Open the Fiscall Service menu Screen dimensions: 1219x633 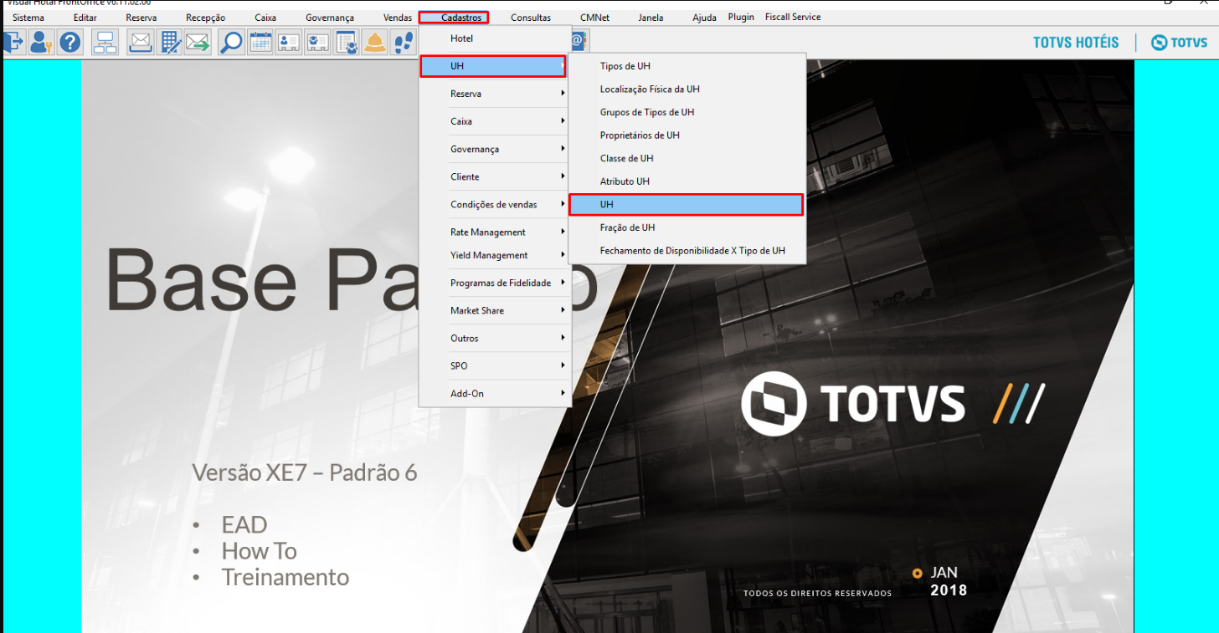[792, 17]
